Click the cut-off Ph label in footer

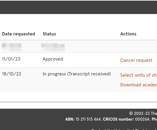154,119
